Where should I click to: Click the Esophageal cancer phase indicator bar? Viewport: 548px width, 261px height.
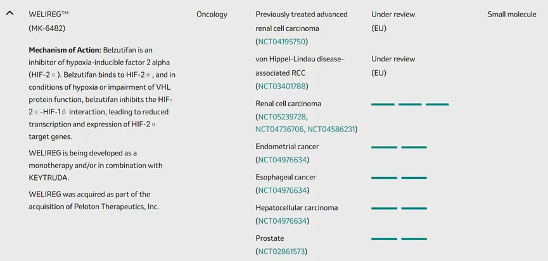pyautogui.click(x=398, y=178)
